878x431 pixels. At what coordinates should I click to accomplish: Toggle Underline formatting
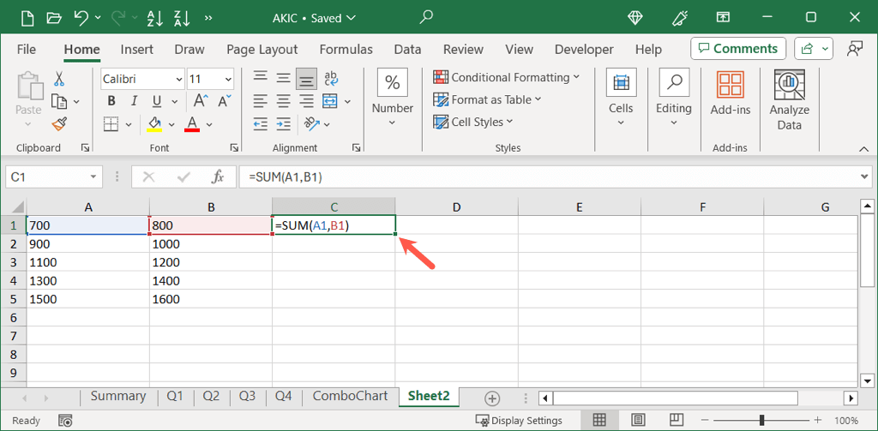pyautogui.click(x=157, y=101)
